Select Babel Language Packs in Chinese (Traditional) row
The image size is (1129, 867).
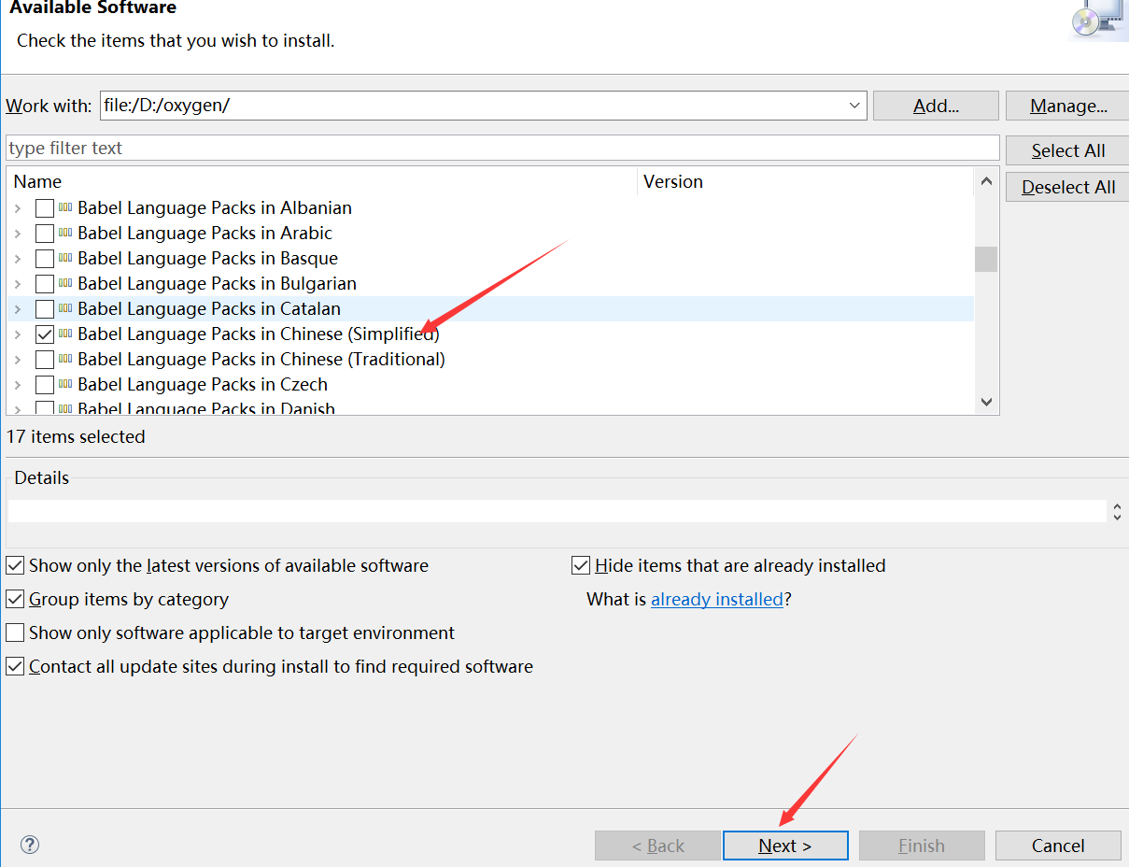coord(490,359)
